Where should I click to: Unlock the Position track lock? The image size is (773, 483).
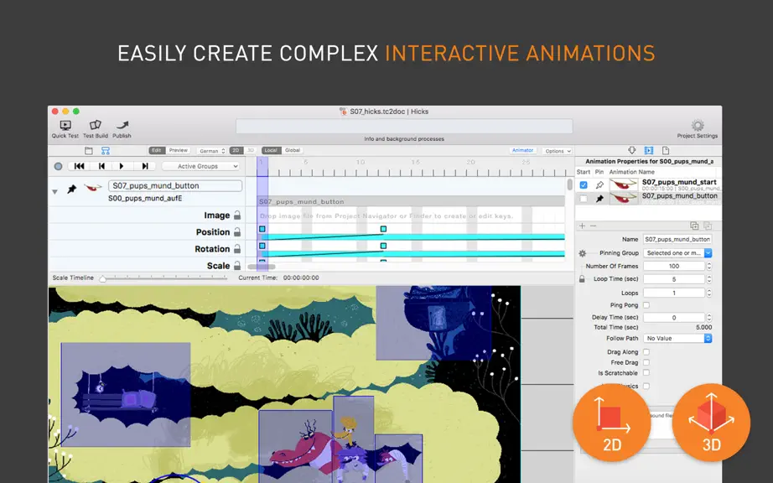click(x=237, y=231)
